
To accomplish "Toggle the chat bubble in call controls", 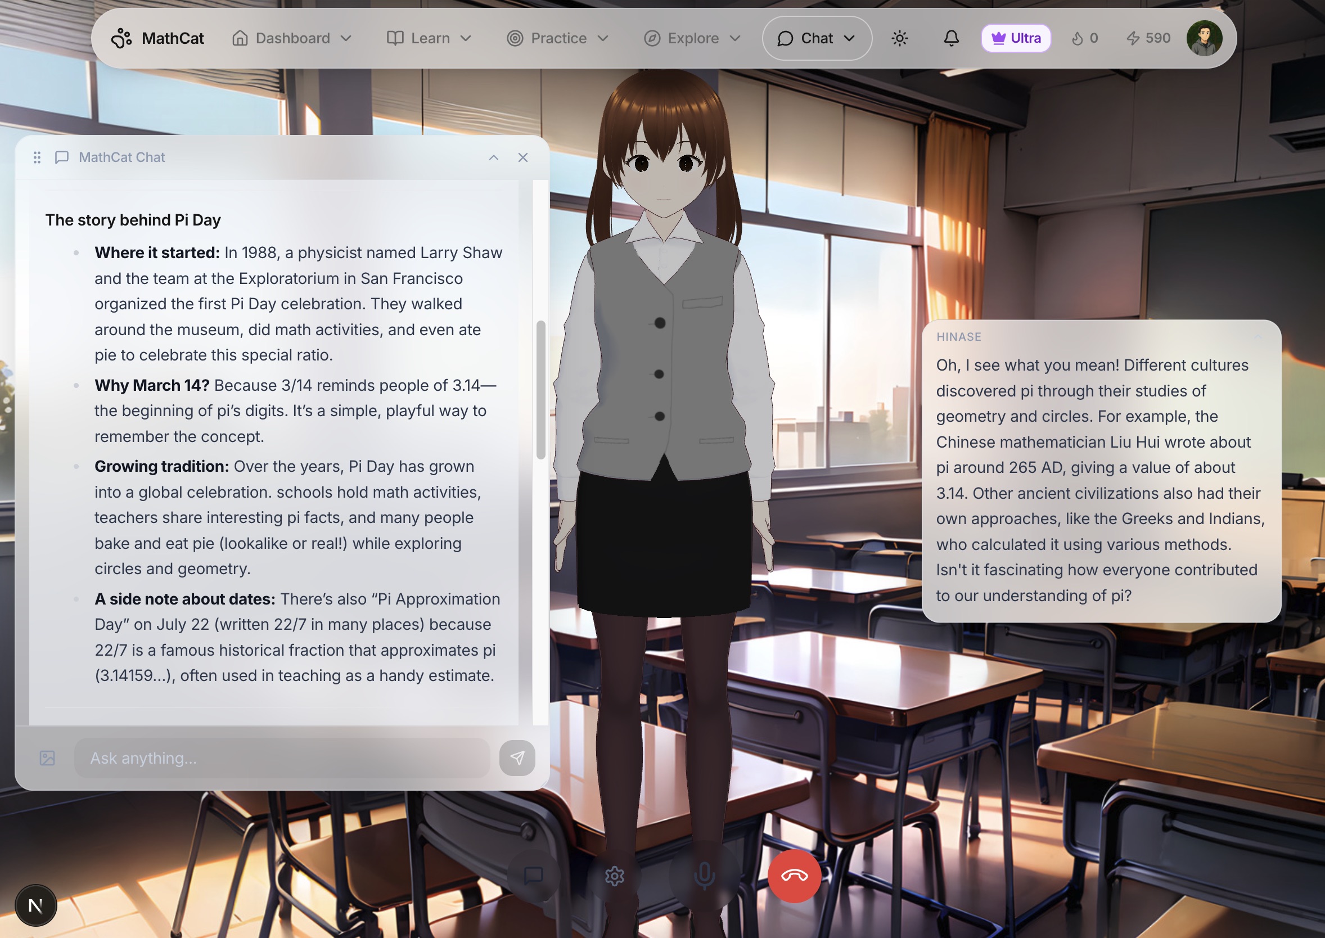I will 533,876.
